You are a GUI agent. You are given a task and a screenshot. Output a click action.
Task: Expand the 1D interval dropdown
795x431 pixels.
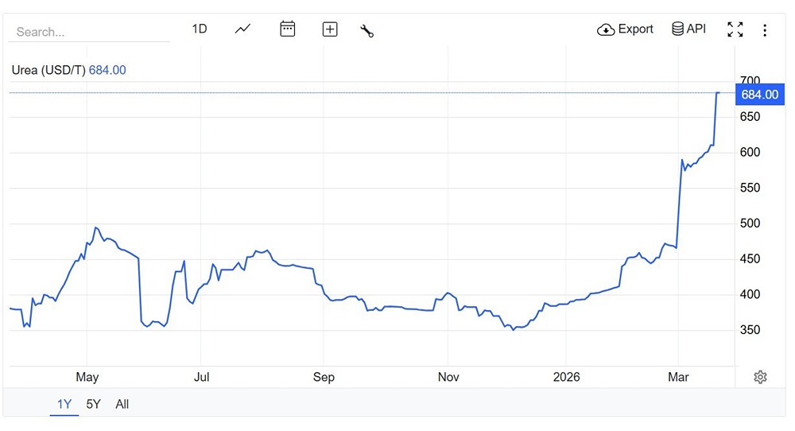click(200, 29)
